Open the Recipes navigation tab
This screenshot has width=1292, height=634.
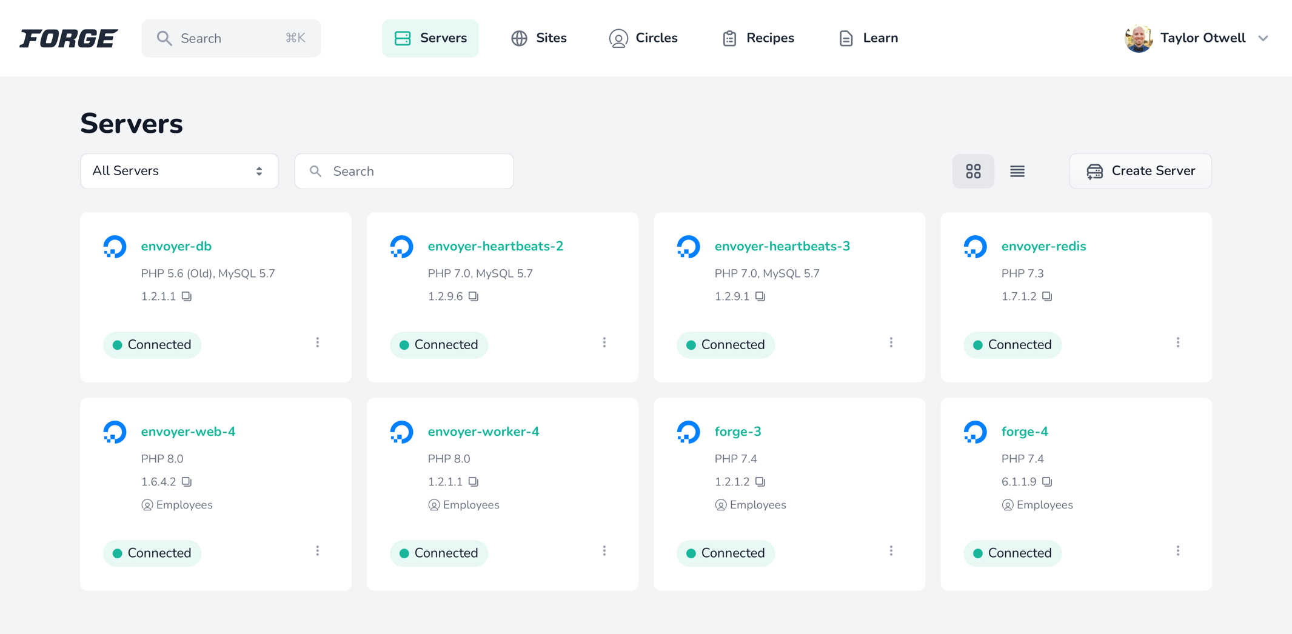pos(758,38)
